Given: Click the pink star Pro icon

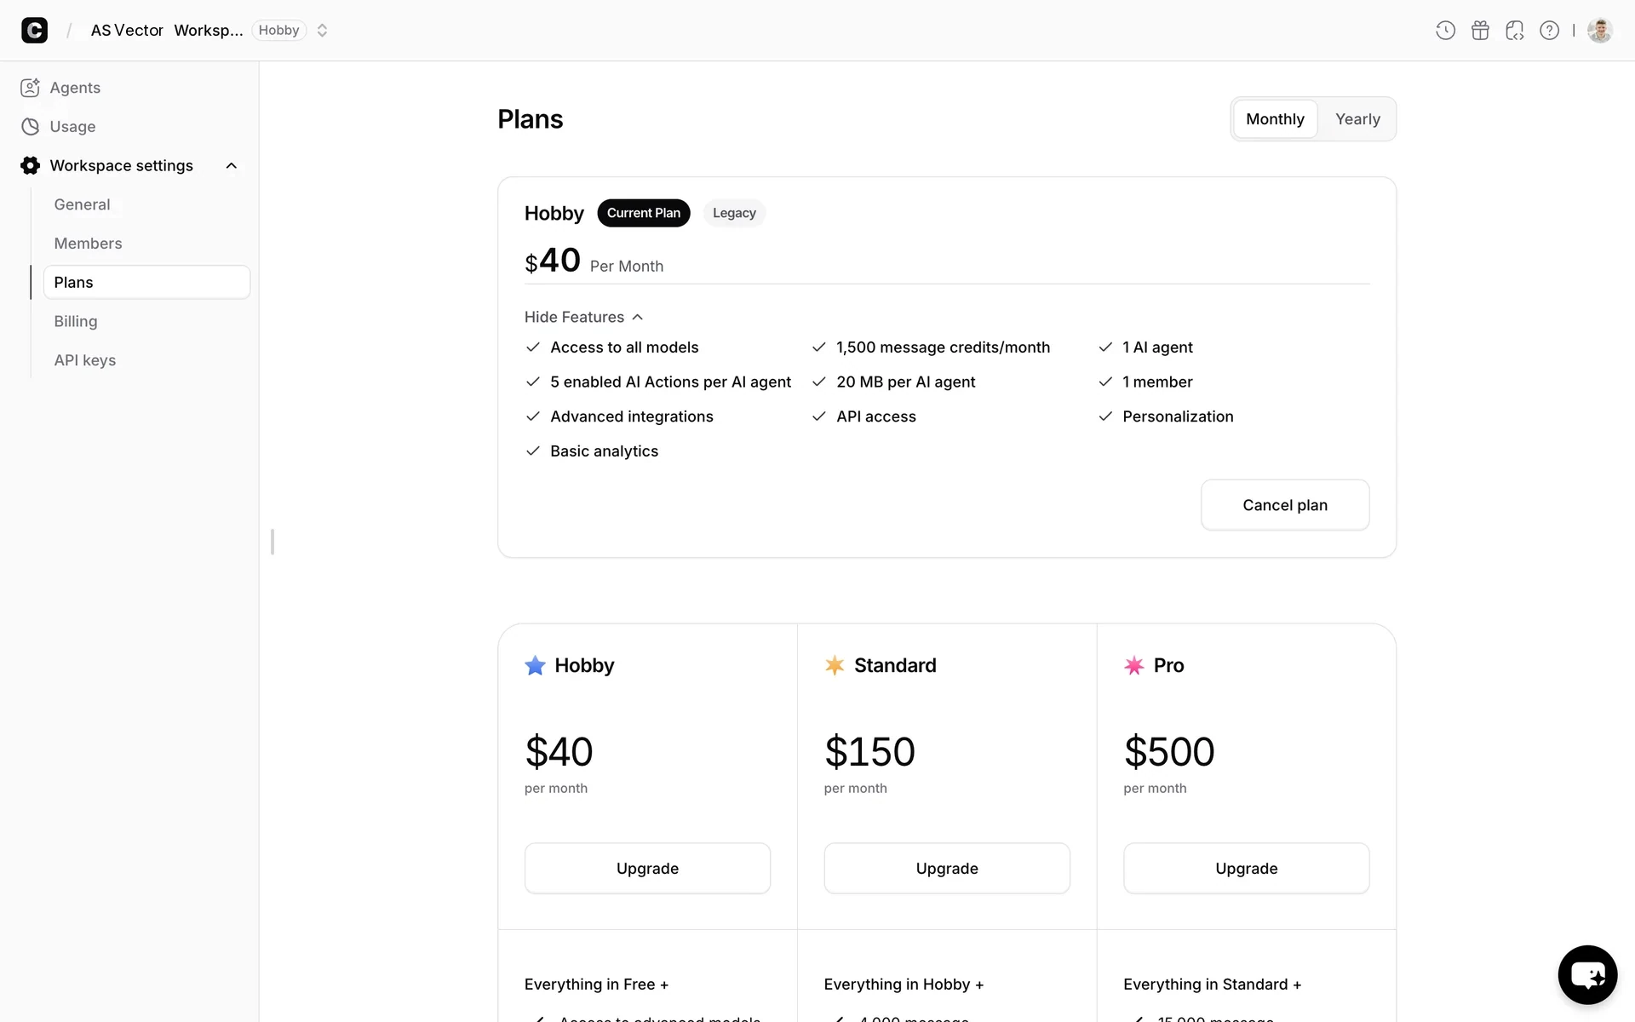Looking at the screenshot, I should tap(1134, 665).
